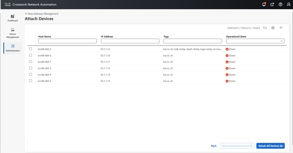Click the external launch icon in header
This screenshot has width=293, height=153.
(272, 5)
